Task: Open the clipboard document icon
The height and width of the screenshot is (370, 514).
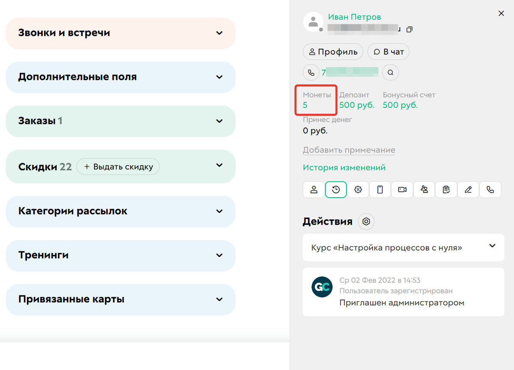Action: click(x=446, y=189)
